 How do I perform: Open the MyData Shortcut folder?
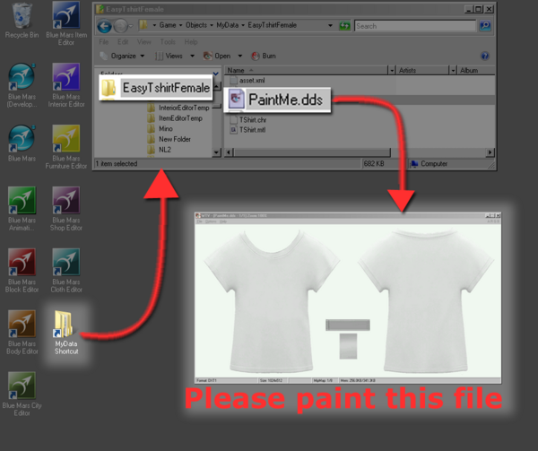pos(66,332)
